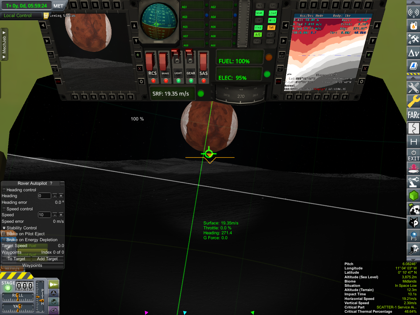Viewport: 420px width, 315px height.
Task: Click the green MECO indicator button
Action: pyautogui.click(x=272, y=20)
